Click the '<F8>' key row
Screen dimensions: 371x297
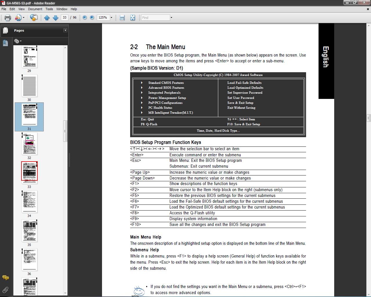(218, 213)
